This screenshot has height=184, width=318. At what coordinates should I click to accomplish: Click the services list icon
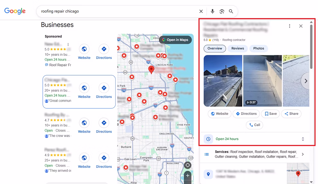[207, 154]
